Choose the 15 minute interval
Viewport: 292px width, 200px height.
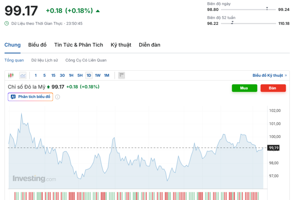click(x=53, y=75)
